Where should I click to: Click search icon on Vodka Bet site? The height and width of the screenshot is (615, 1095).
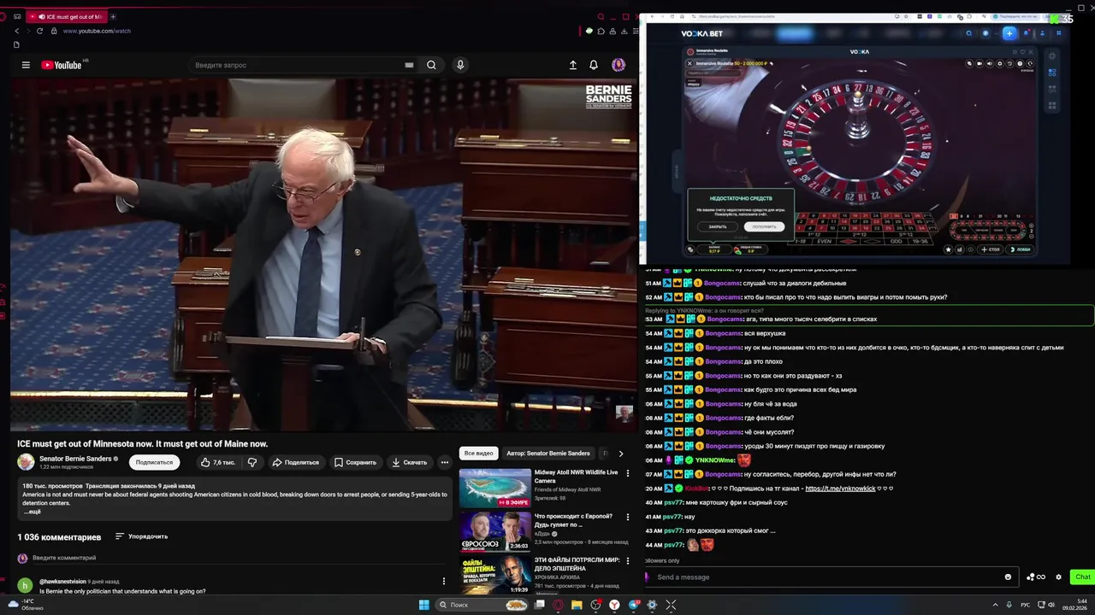click(969, 33)
